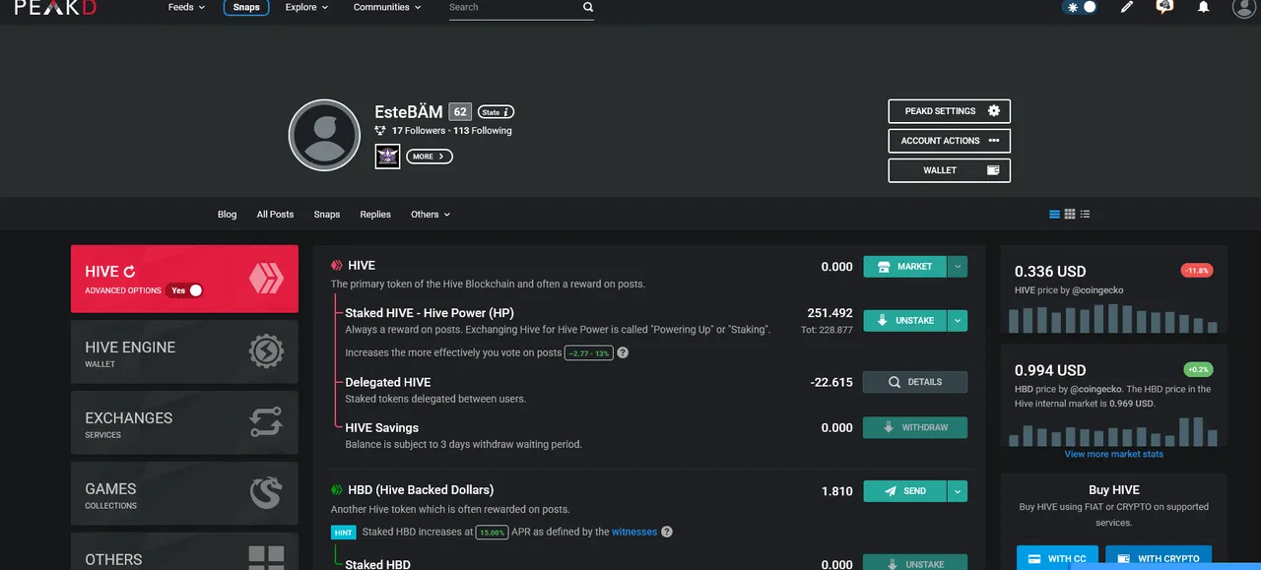Click UNSTAKE for Staked HBD

coord(915,563)
